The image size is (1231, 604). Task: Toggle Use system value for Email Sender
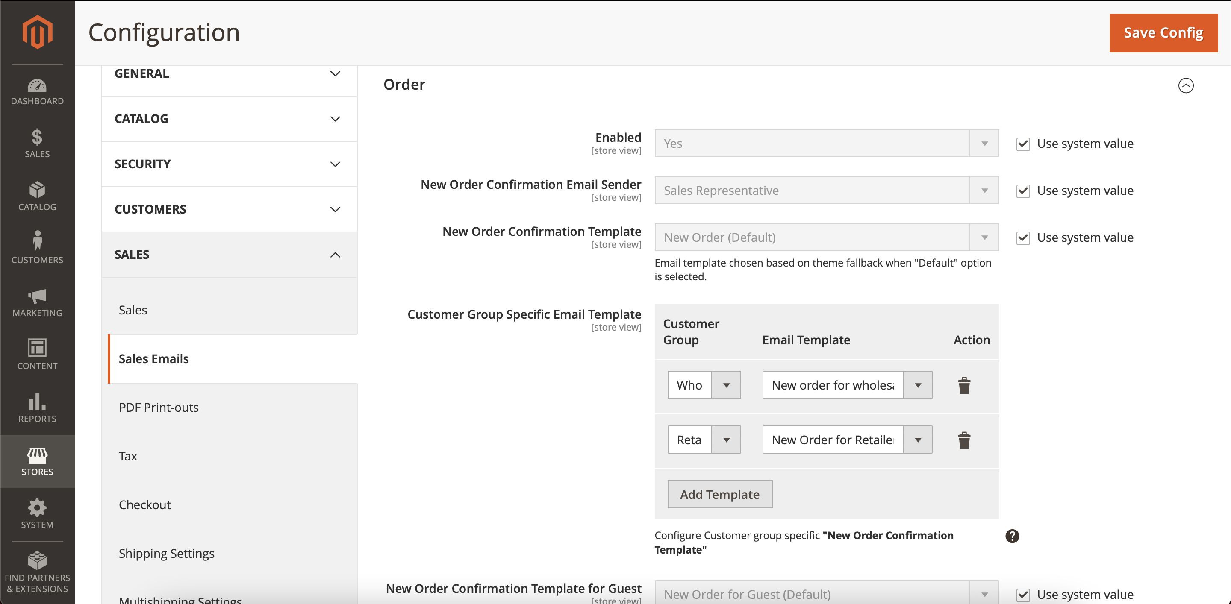tap(1023, 191)
